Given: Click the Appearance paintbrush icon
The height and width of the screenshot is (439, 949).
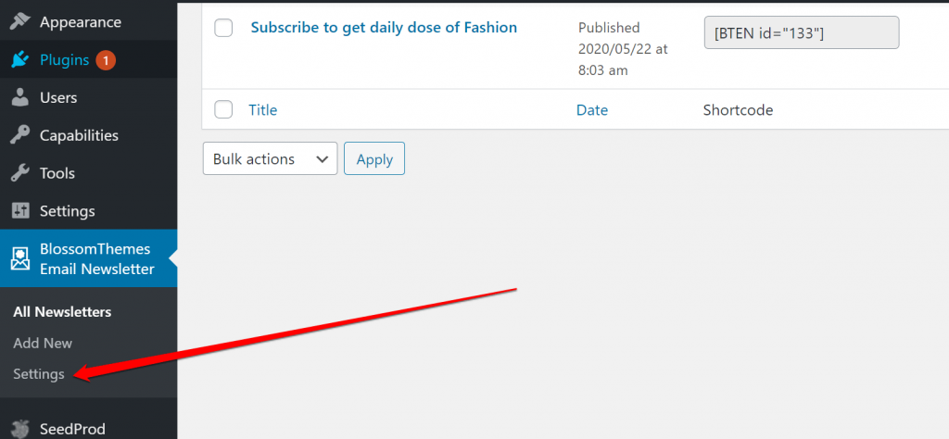Looking at the screenshot, I should 19,21.
